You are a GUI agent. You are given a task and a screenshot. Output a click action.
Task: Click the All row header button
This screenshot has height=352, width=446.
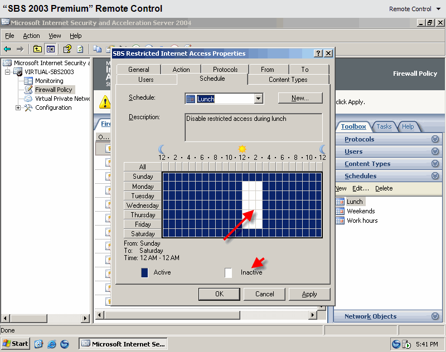143,167
